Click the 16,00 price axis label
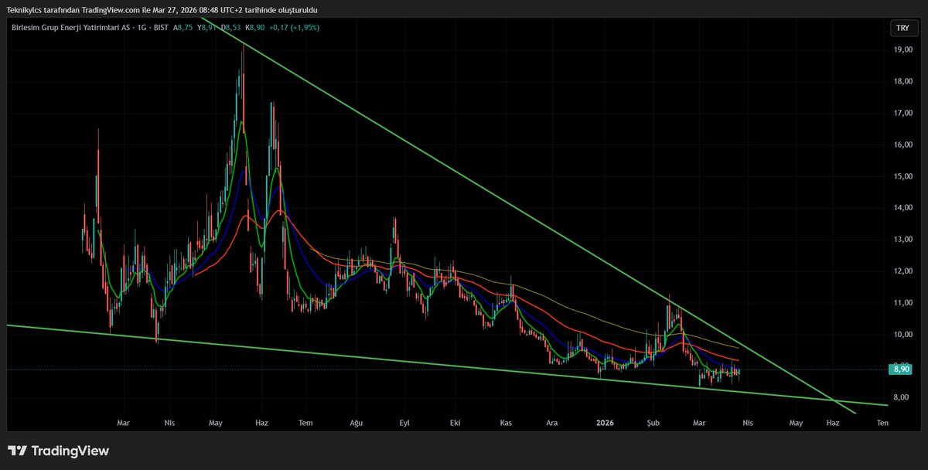 coord(902,145)
